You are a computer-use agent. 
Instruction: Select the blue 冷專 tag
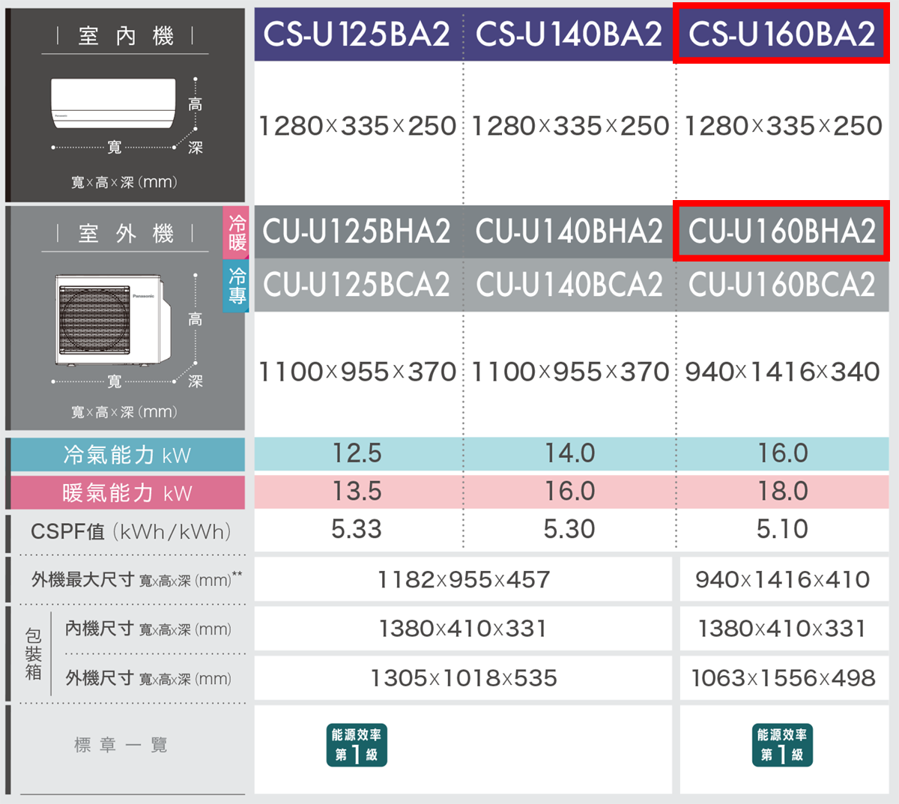coord(237,285)
